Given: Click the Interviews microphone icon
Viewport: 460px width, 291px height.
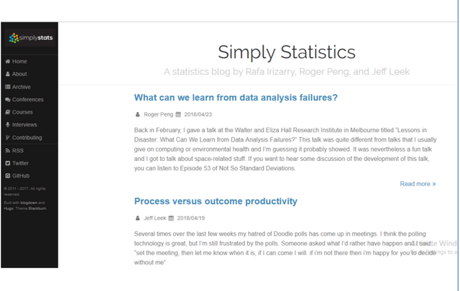Looking at the screenshot, I should click(7, 124).
